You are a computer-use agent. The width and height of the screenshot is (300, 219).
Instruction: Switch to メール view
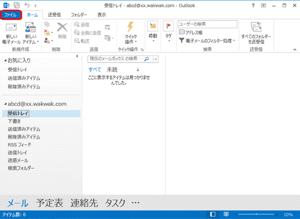tap(18, 203)
